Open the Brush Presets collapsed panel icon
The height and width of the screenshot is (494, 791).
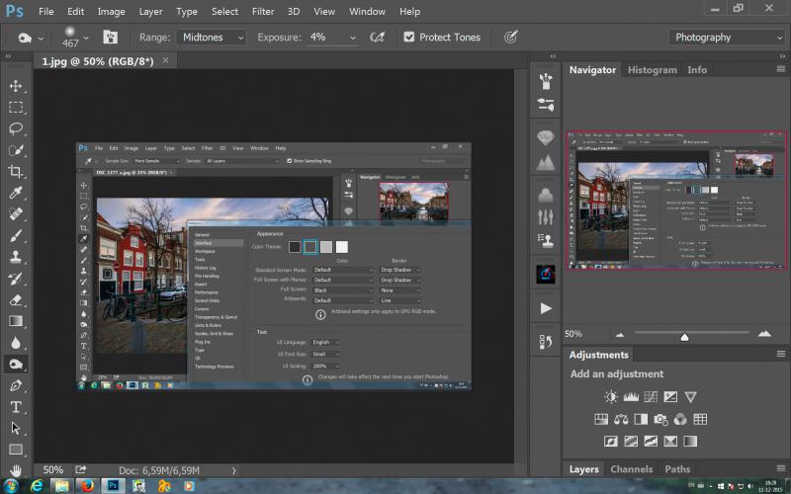tap(546, 105)
